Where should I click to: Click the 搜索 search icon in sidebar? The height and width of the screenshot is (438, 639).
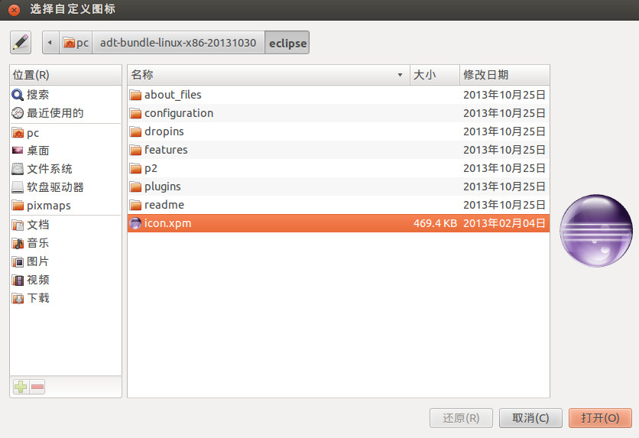[x=18, y=95]
